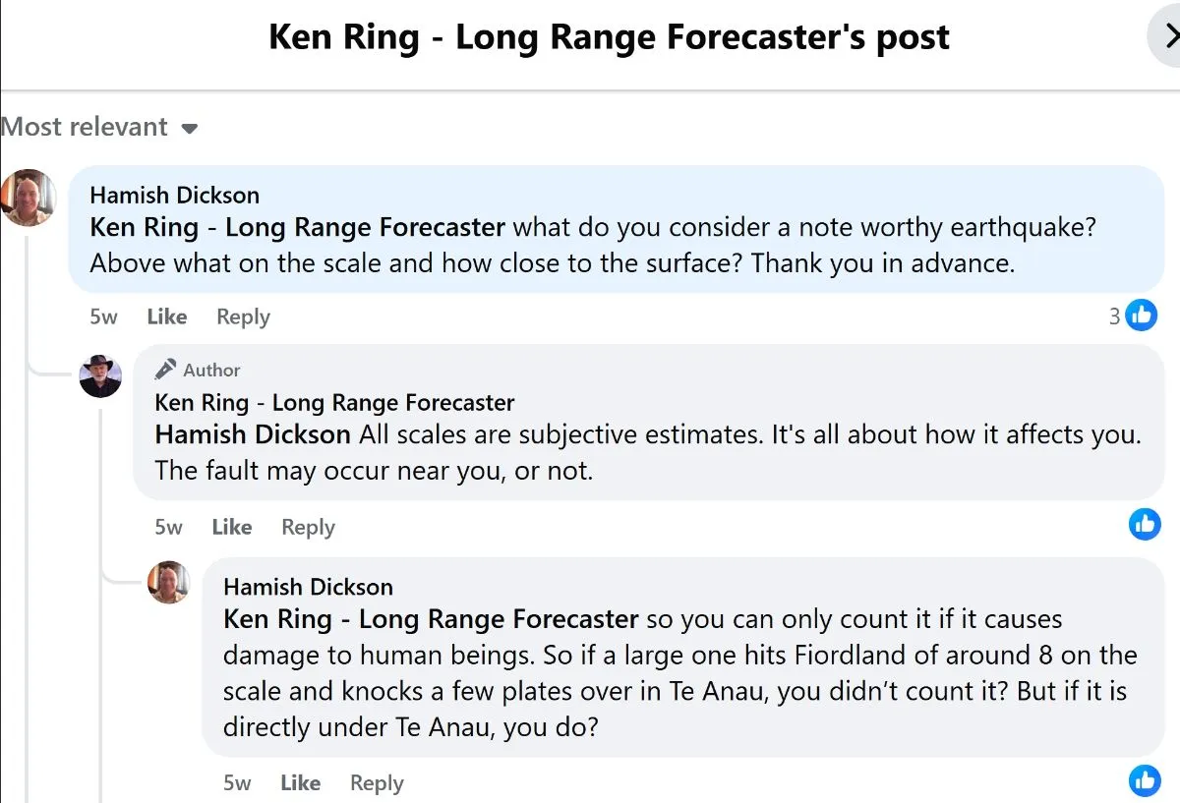The height and width of the screenshot is (803, 1180).
Task: Like the comment about Te Anau
Action: coord(300,782)
